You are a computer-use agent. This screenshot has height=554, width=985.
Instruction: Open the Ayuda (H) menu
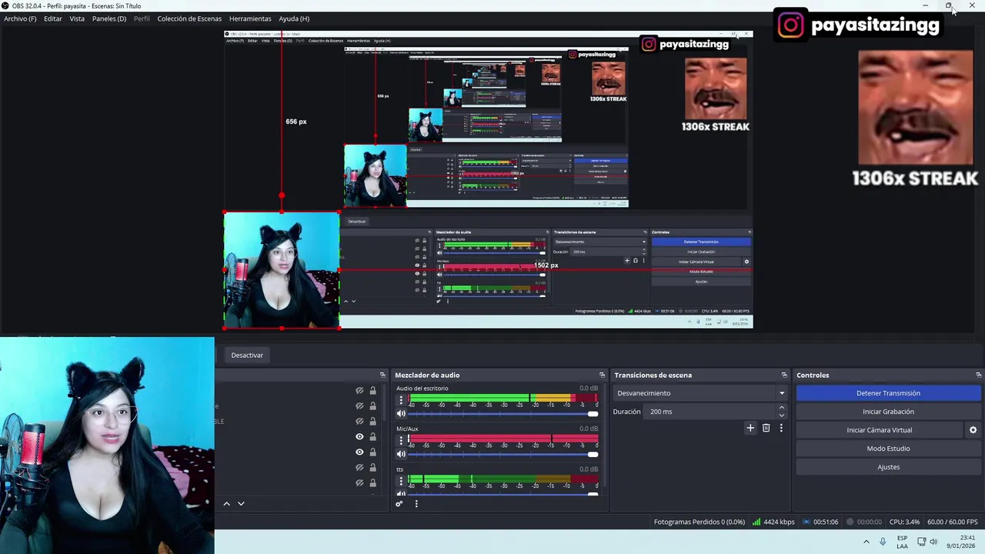[x=294, y=18]
